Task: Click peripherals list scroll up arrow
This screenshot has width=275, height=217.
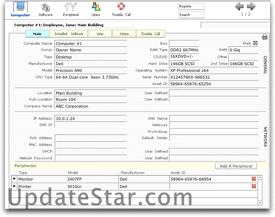Action: point(260,178)
